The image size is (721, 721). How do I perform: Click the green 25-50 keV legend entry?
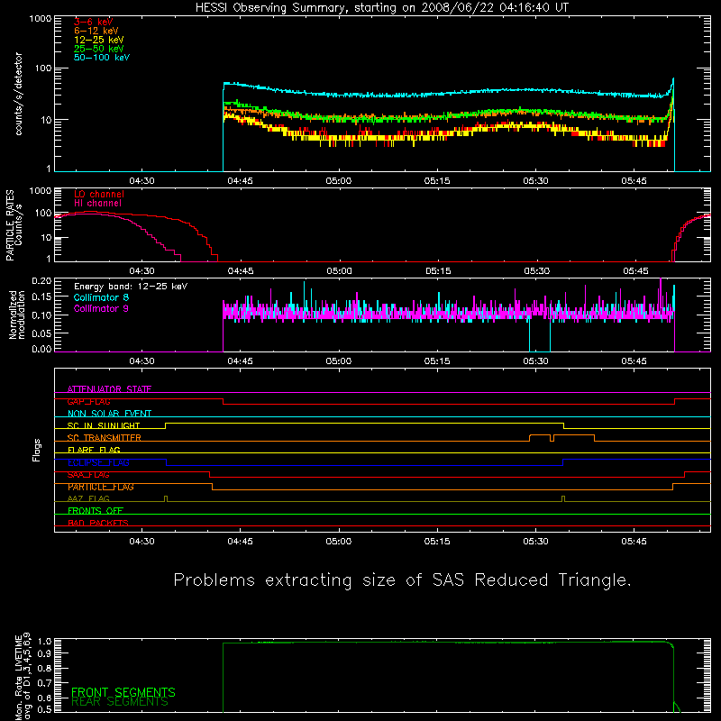pyautogui.click(x=99, y=49)
